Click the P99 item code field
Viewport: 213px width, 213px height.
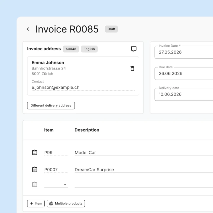(56, 153)
